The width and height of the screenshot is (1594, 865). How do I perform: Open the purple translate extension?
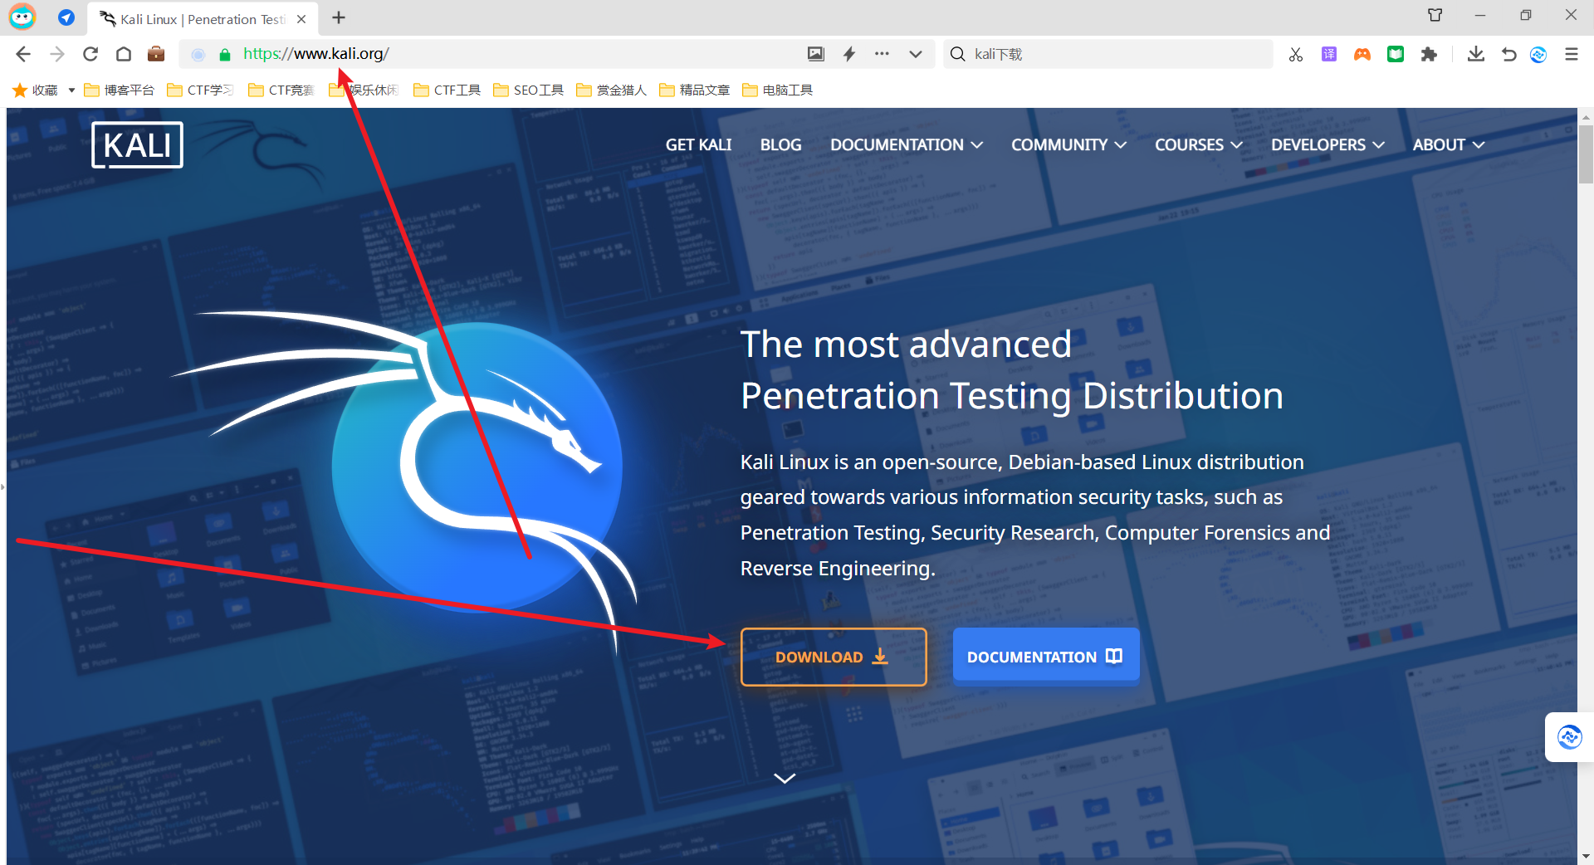[x=1329, y=55]
